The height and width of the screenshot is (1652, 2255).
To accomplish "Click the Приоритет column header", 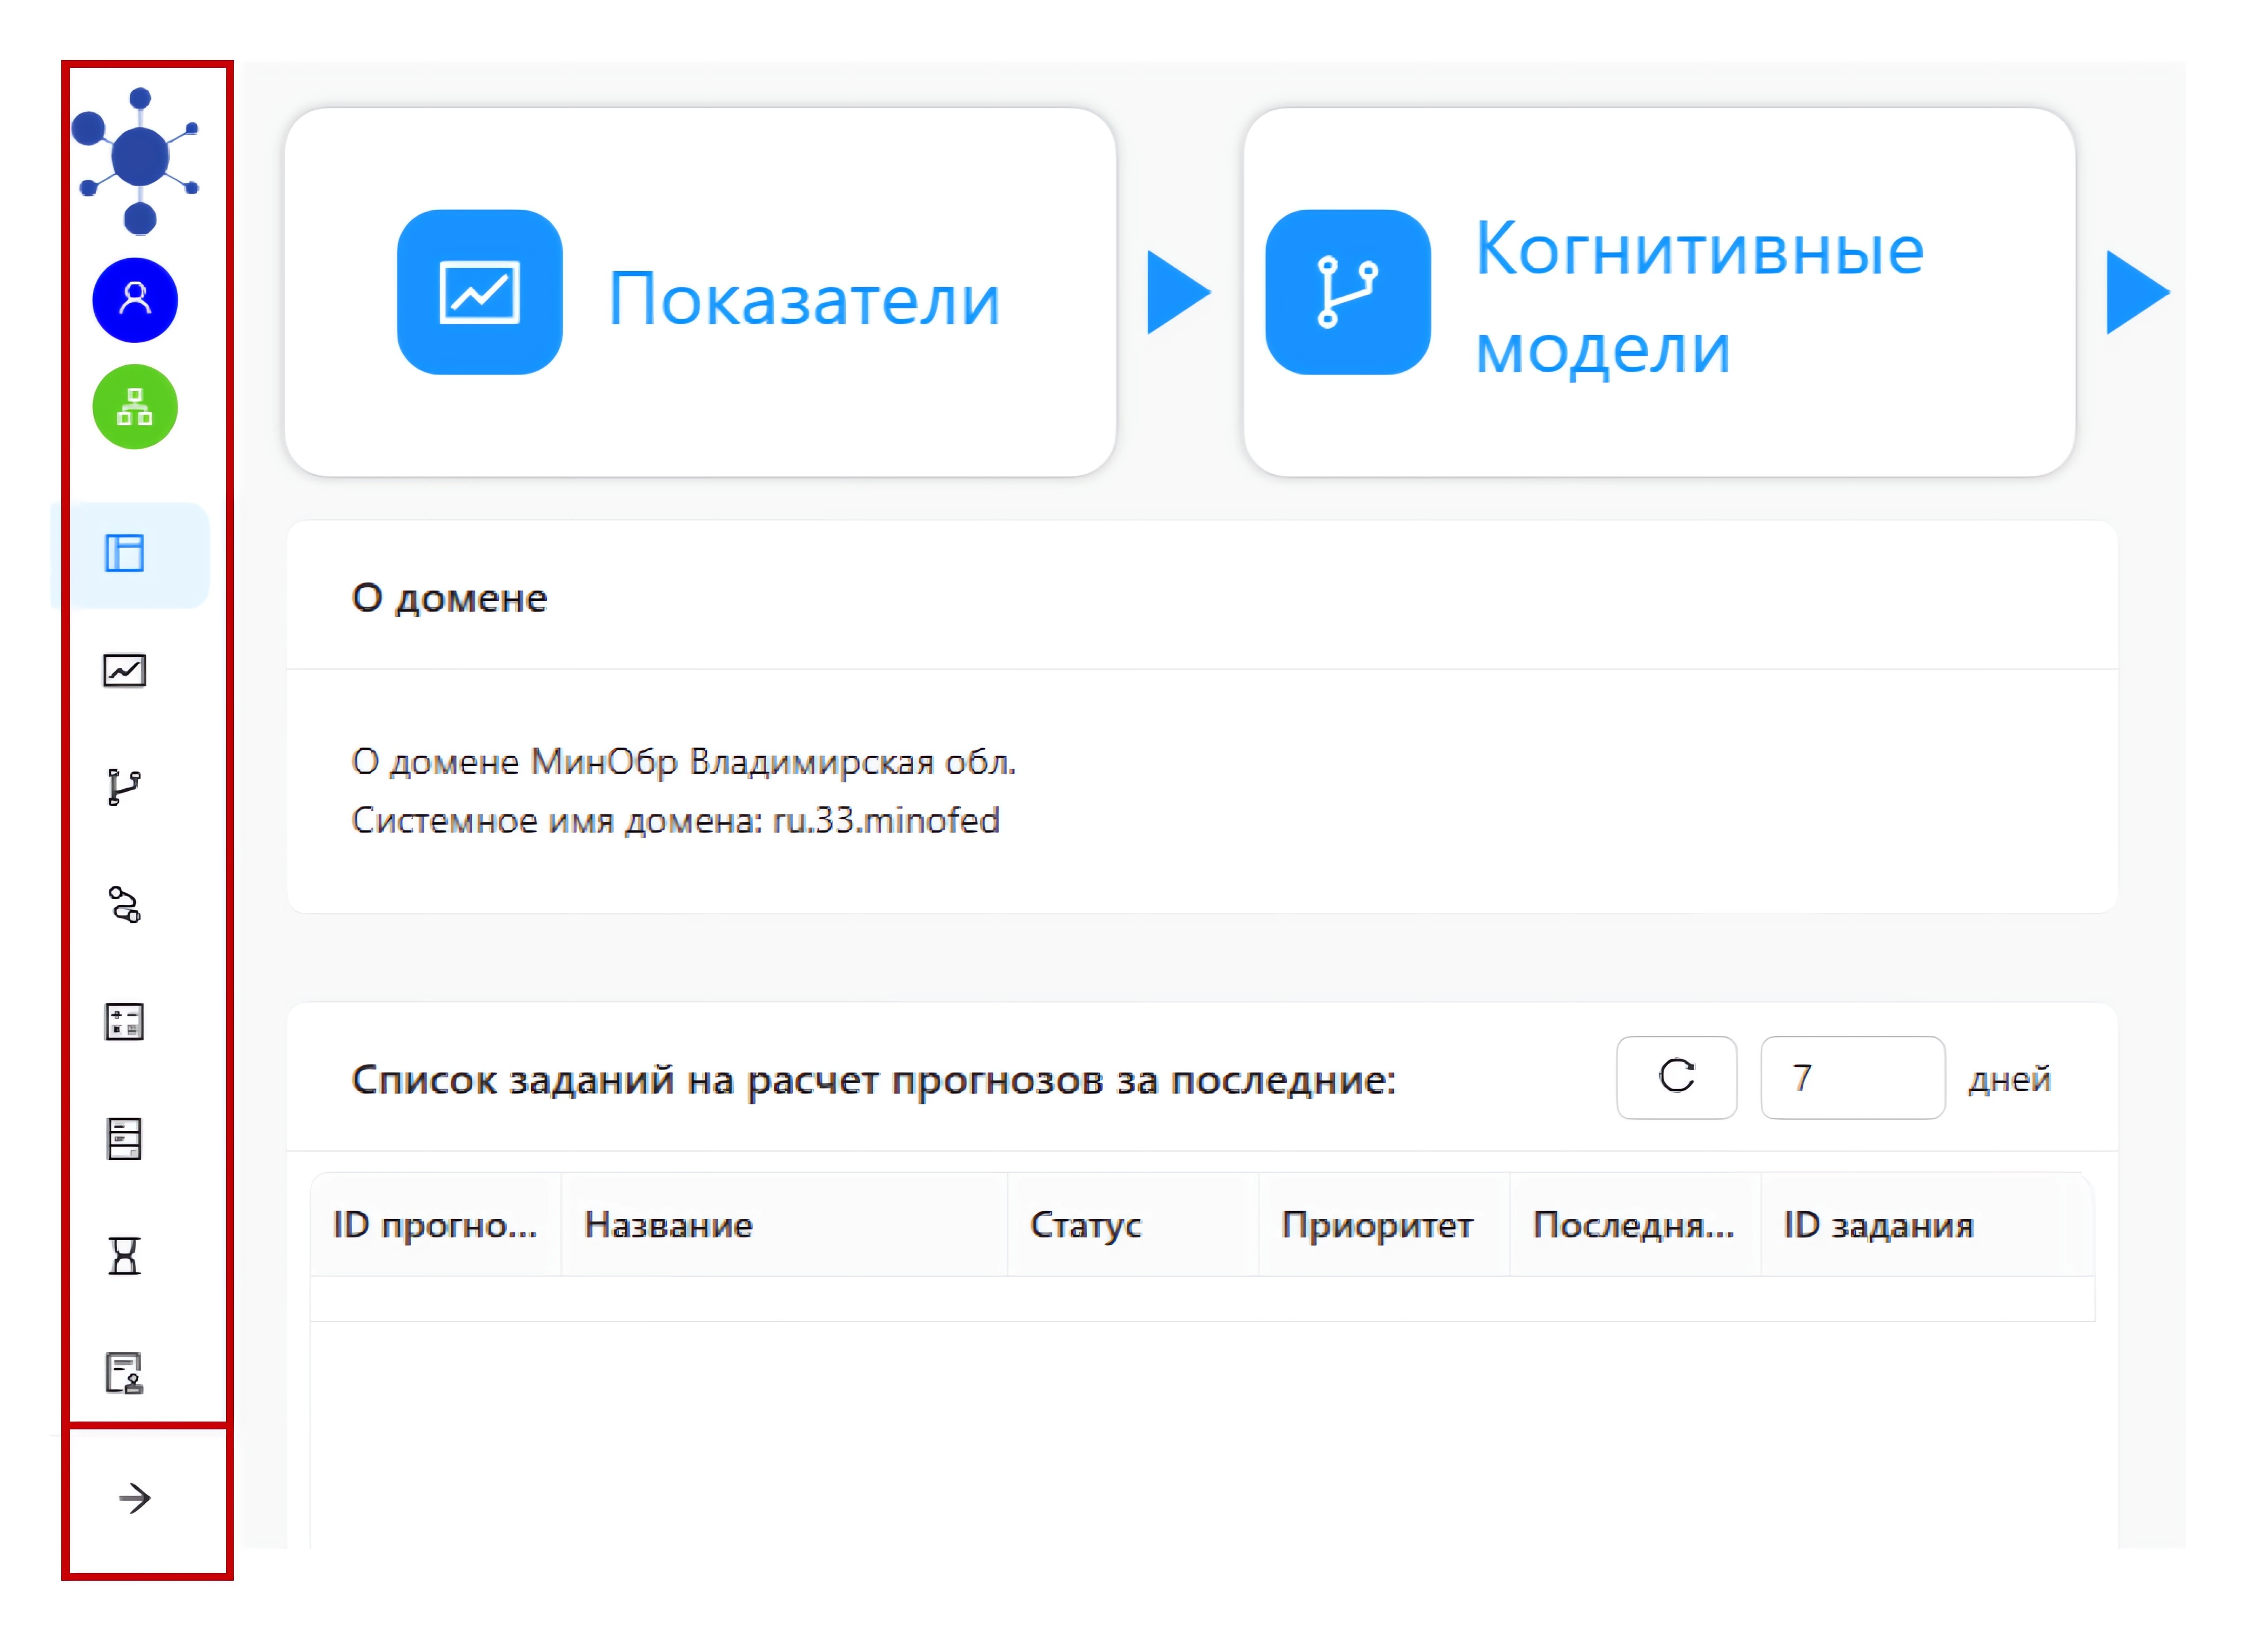I will tap(1376, 1226).
